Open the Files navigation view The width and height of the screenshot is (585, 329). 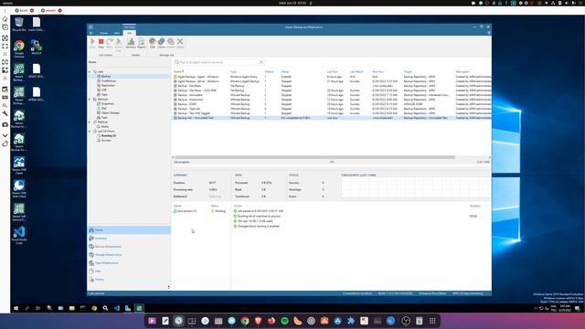(129, 271)
